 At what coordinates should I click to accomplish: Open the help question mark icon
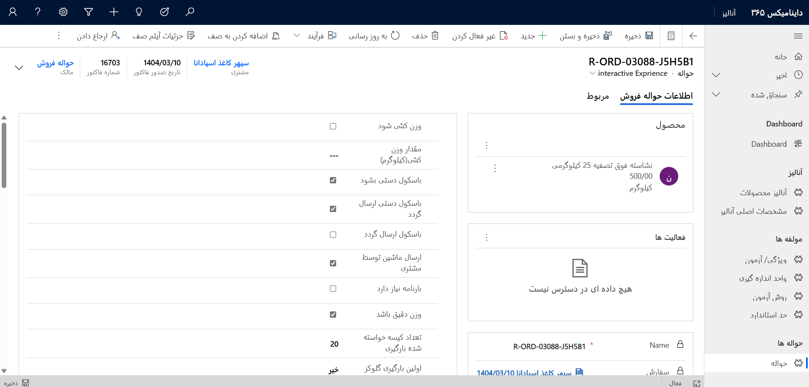(x=38, y=12)
